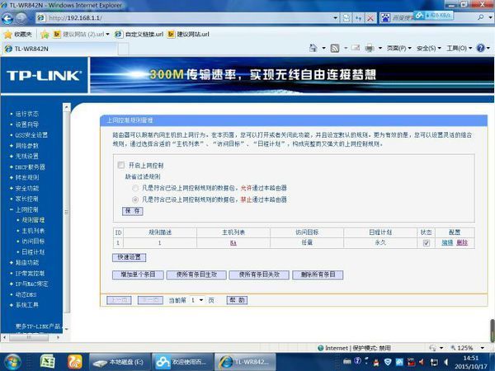Viewport: 495px width, 371px height.
Task: Click the keyboard input method tray icon
Action: [x=347, y=362]
